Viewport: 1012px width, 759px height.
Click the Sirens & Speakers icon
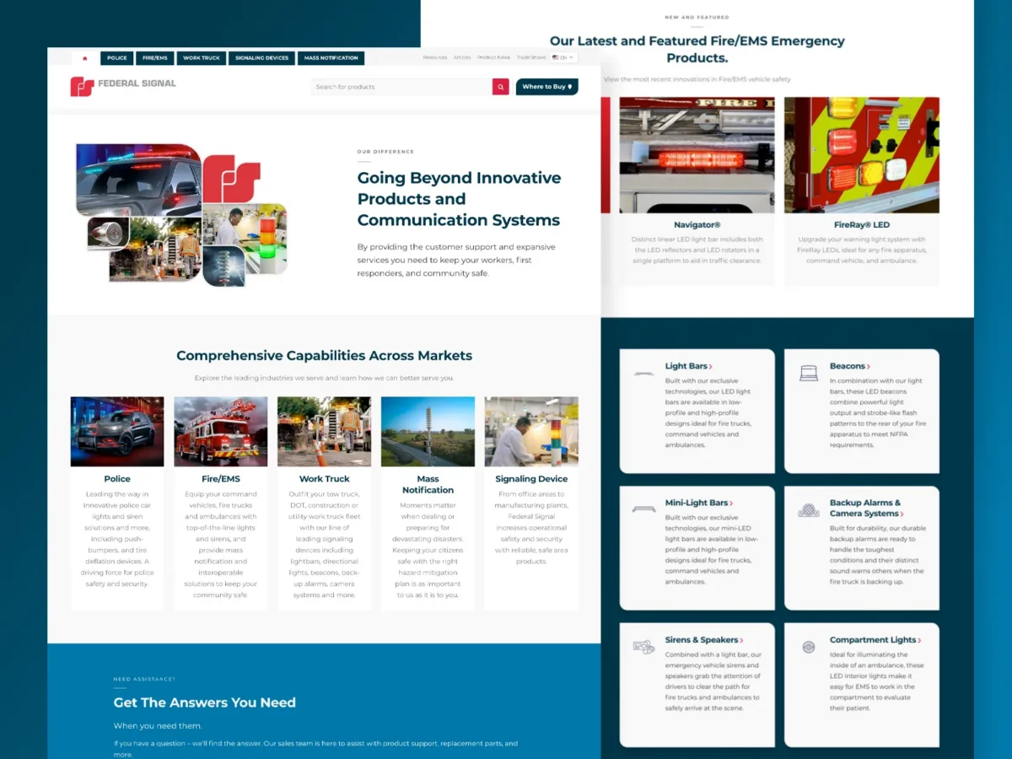(643, 647)
